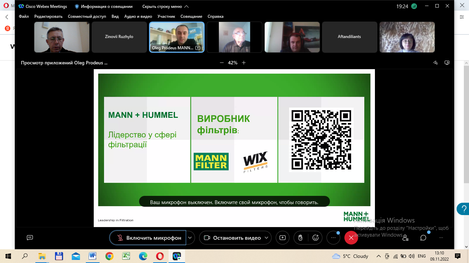Expand video options chevron beside Остановить видео
This screenshot has width=469, height=263.
click(x=267, y=238)
